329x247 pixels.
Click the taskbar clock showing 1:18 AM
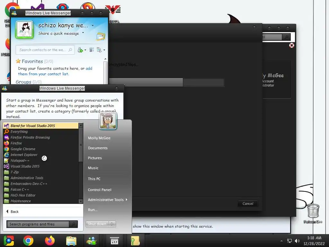(314, 241)
